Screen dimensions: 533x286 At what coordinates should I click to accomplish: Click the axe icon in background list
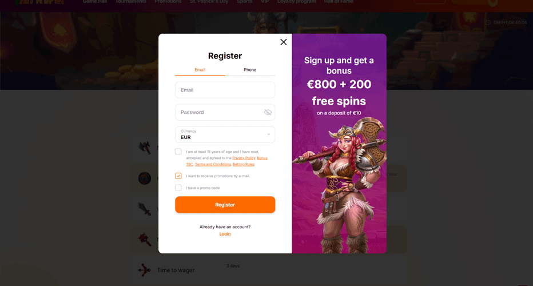click(145, 148)
